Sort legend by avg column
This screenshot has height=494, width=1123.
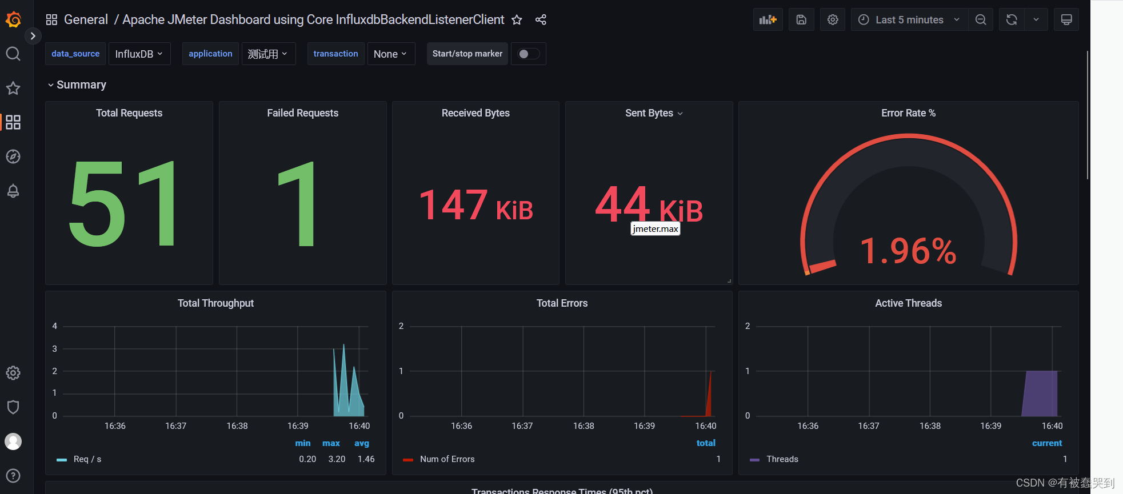coord(362,443)
